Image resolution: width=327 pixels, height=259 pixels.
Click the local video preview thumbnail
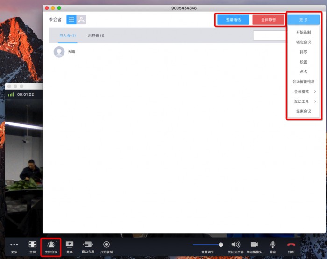pos(23,167)
